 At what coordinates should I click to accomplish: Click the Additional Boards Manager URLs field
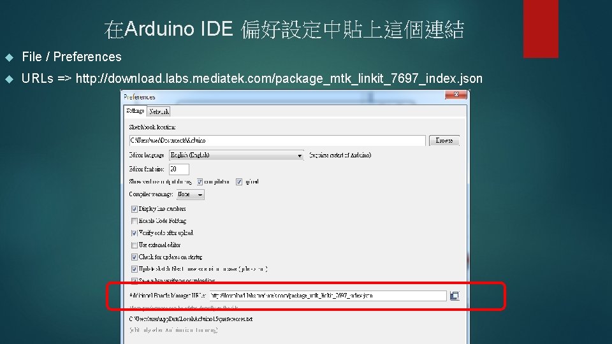pyautogui.click(x=328, y=296)
